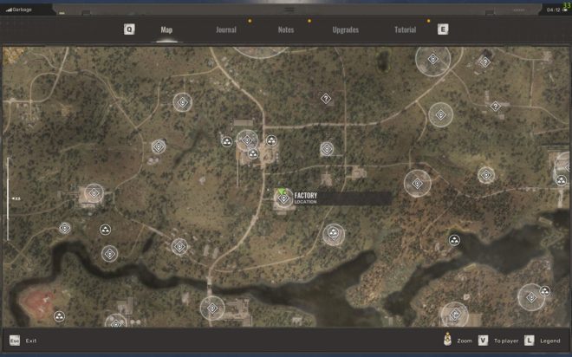Open the Tutorial tab
The image size is (572, 357).
[x=406, y=30]
